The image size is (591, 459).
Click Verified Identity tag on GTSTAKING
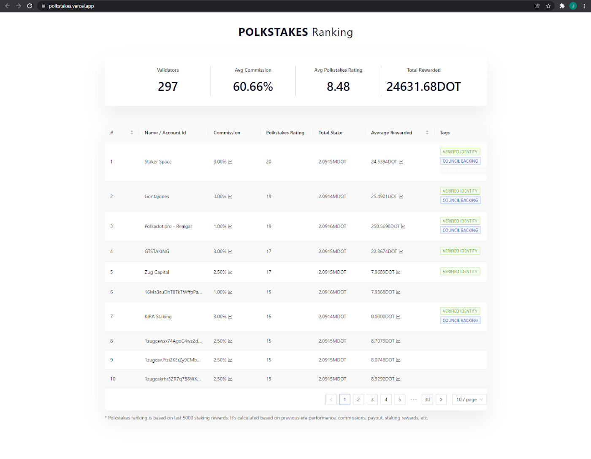click(x=460, y=251)
